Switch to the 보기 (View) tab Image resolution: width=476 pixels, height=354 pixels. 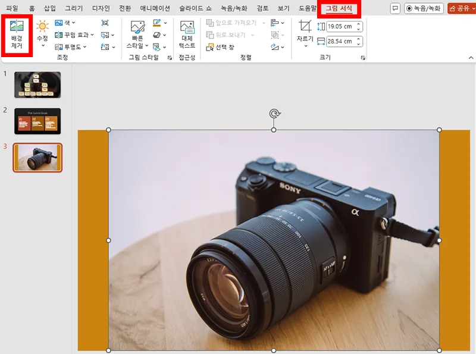click(284, 8)
